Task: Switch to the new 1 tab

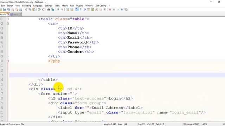Action: [x=15, y=14]
